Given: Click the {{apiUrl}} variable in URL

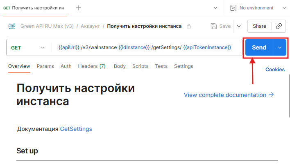Looking at the screenshot, I should pyautogui.click(x=69, y=47).
